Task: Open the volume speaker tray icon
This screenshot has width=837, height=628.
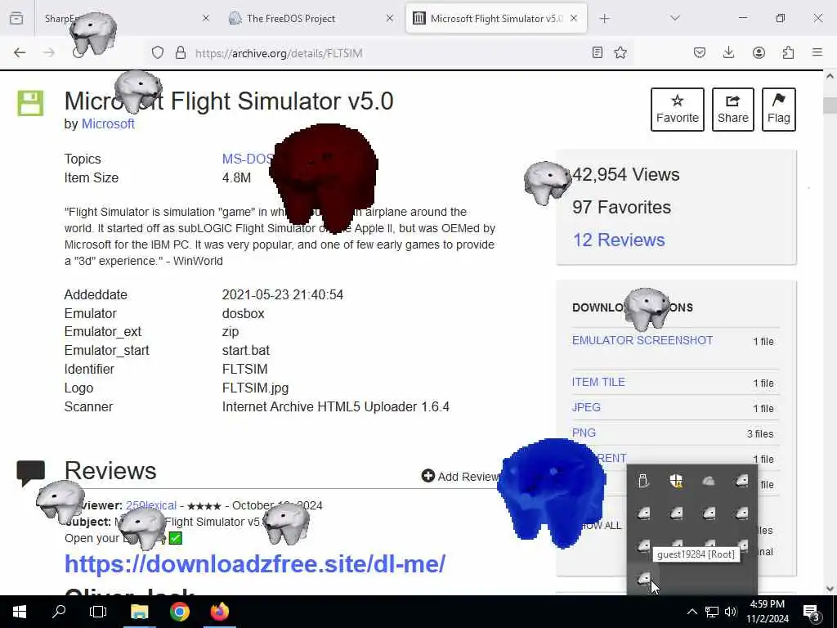Action: click(731, 612)
